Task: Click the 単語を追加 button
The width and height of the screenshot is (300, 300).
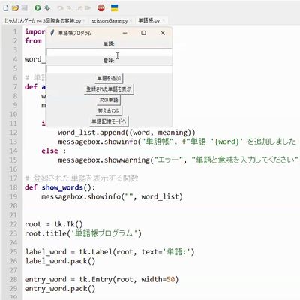Action: tap(109, 78)
